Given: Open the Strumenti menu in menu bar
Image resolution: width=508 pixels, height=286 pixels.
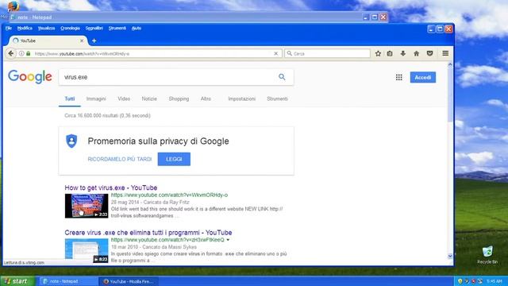Looking at the screenshot, I should tap(117, 29).
